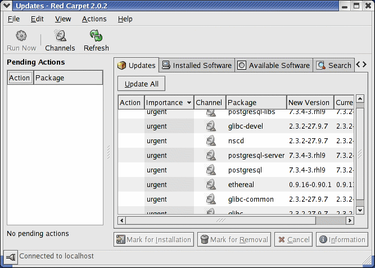Click the Action column header in updates list

click(x=131, y=103)
